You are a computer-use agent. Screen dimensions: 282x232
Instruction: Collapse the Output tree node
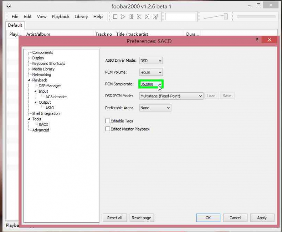(35, 102)
